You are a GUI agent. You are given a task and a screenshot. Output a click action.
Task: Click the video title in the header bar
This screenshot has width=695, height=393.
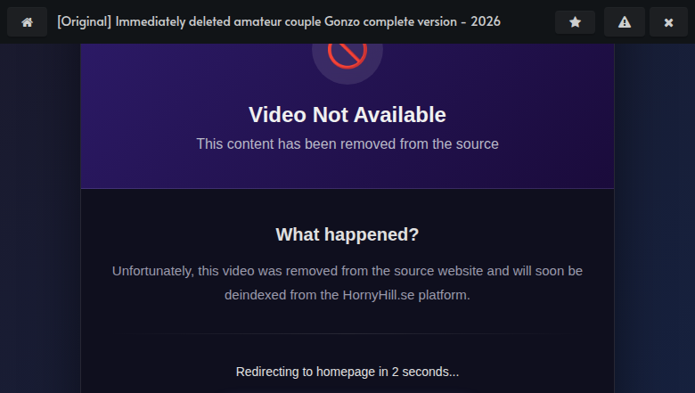(x=279, y=21)
